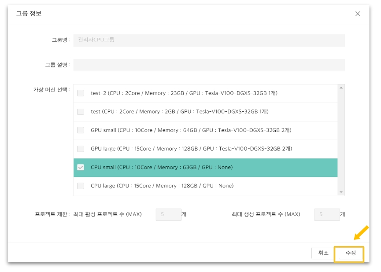
Task: Select the GPU large checkbox
Action: pyautogui.click(x=81, y=149)
